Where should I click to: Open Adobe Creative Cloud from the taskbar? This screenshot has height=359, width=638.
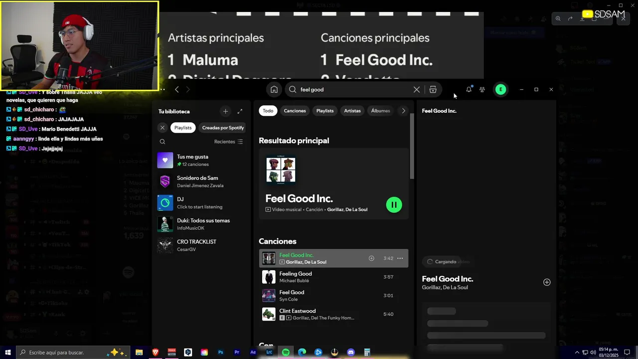point(204,353)
